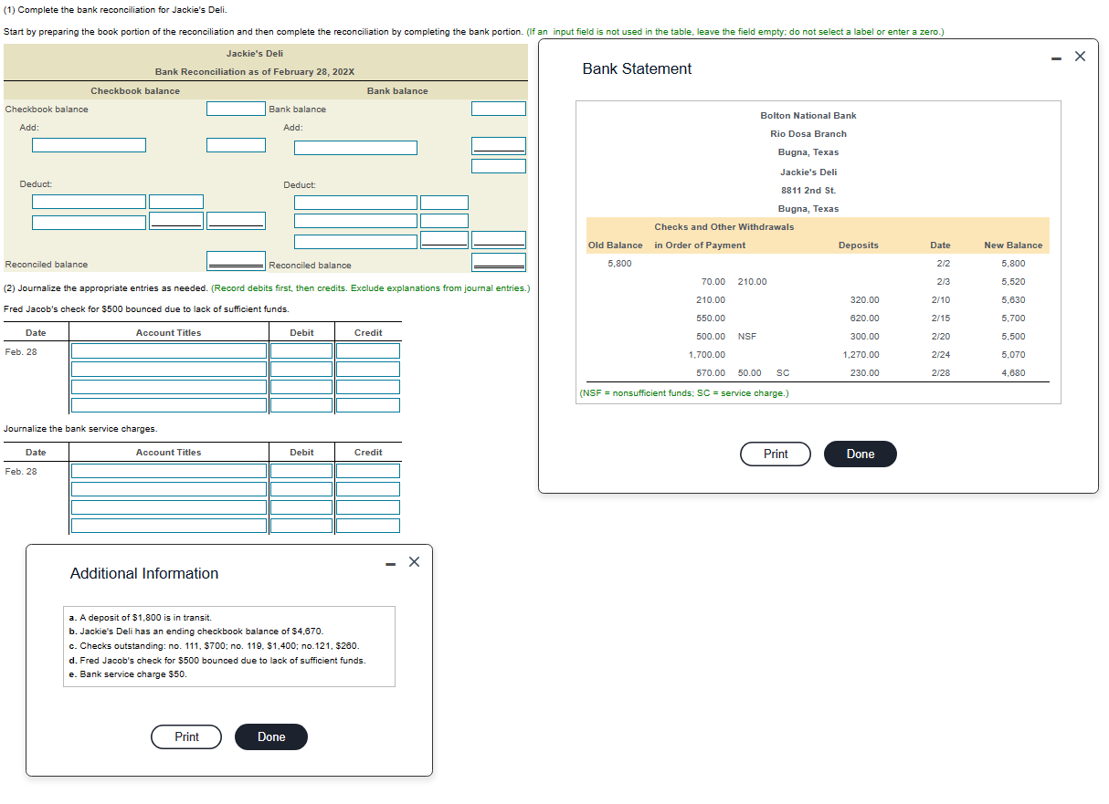Click the NSF label in statement

(x=747, y=337)
